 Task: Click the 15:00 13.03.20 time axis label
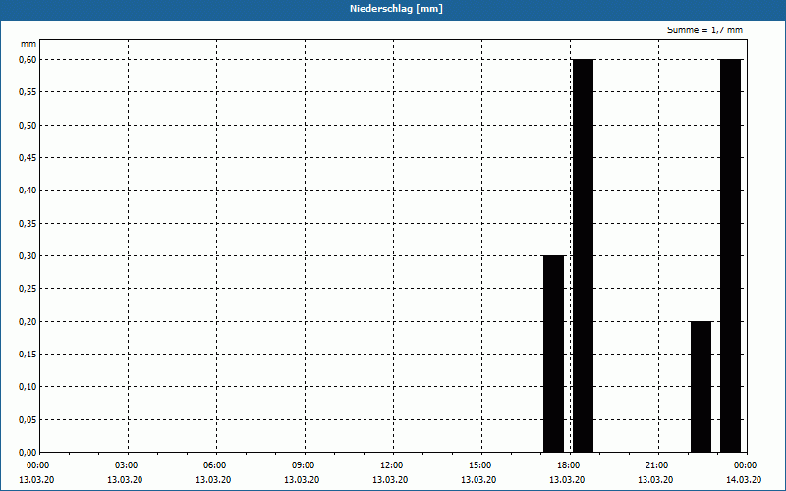pos(480,472)
